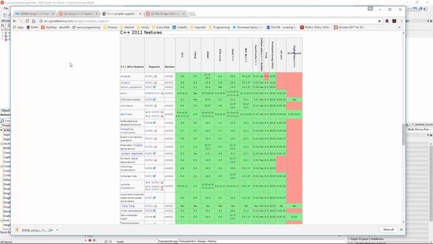Image resolution: width=433 pixels, height=244 pixels.
Task: Open the constexpr feature link
Action: pyautogui.click(x=127, y=106)
